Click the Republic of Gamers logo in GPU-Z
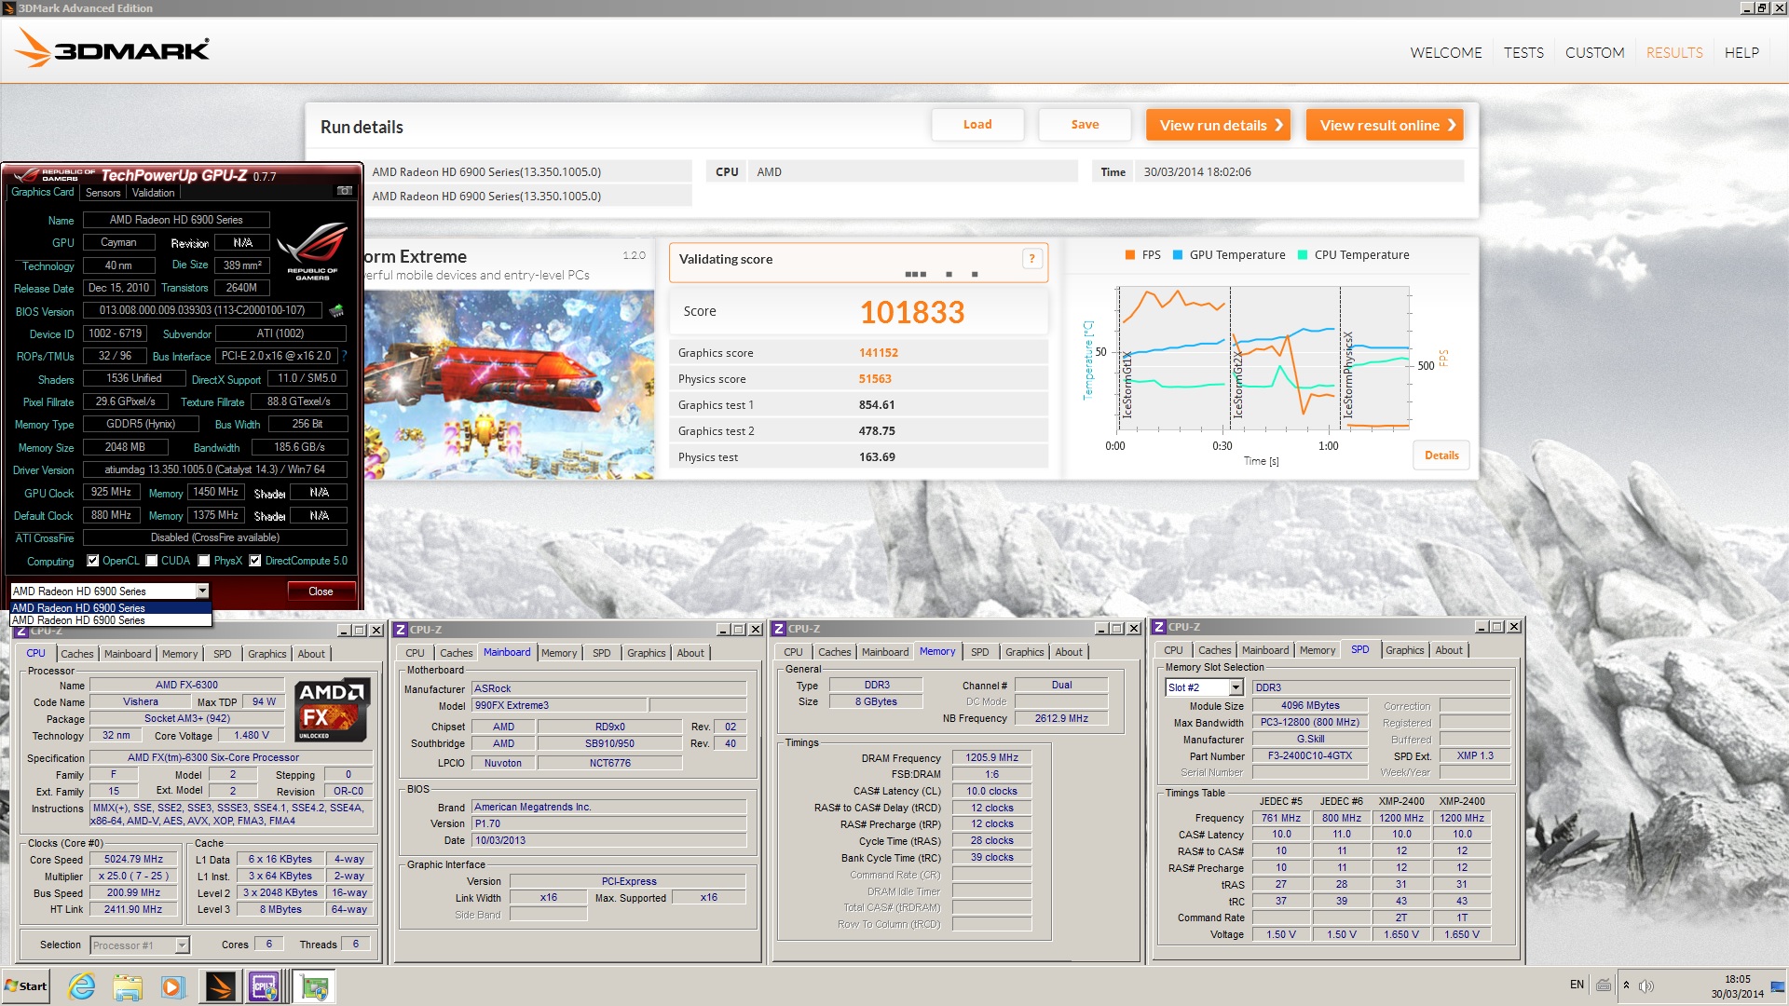1789x1006 pixels. coord(313,251)
